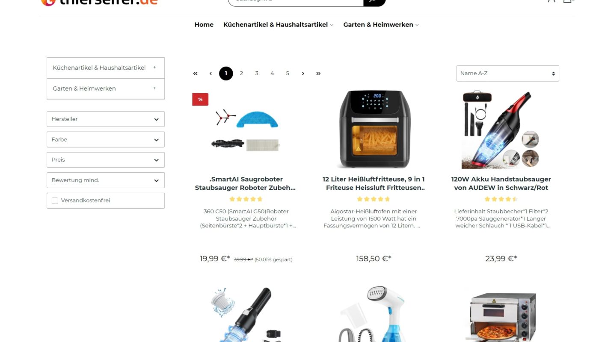The height and width of the screenshot is (342, 599).
Task: Go to page 3 of results
Action: point(257,74)
